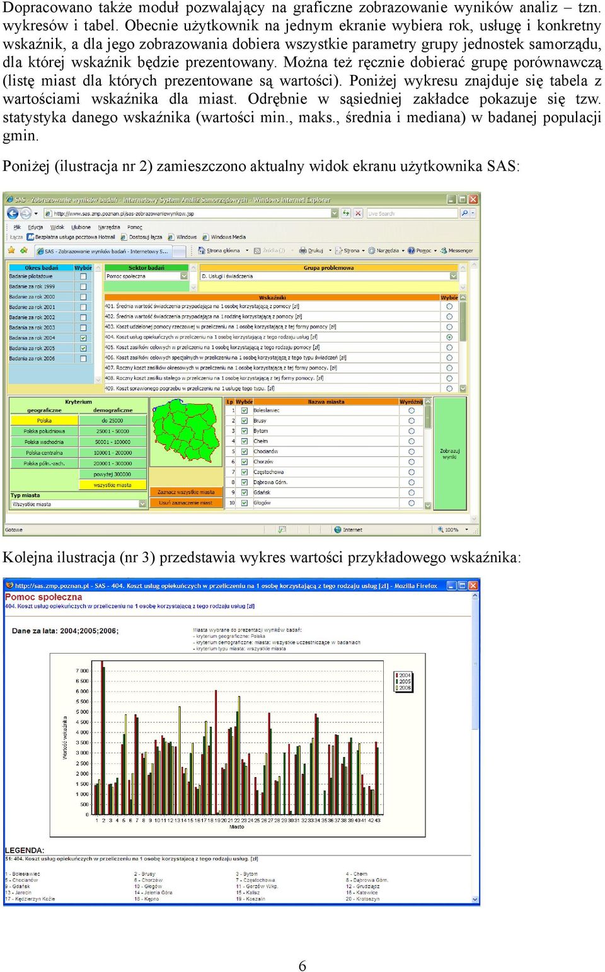Stop loading with the red X icon
605x972 pixels.
click(x=358, y=213)
